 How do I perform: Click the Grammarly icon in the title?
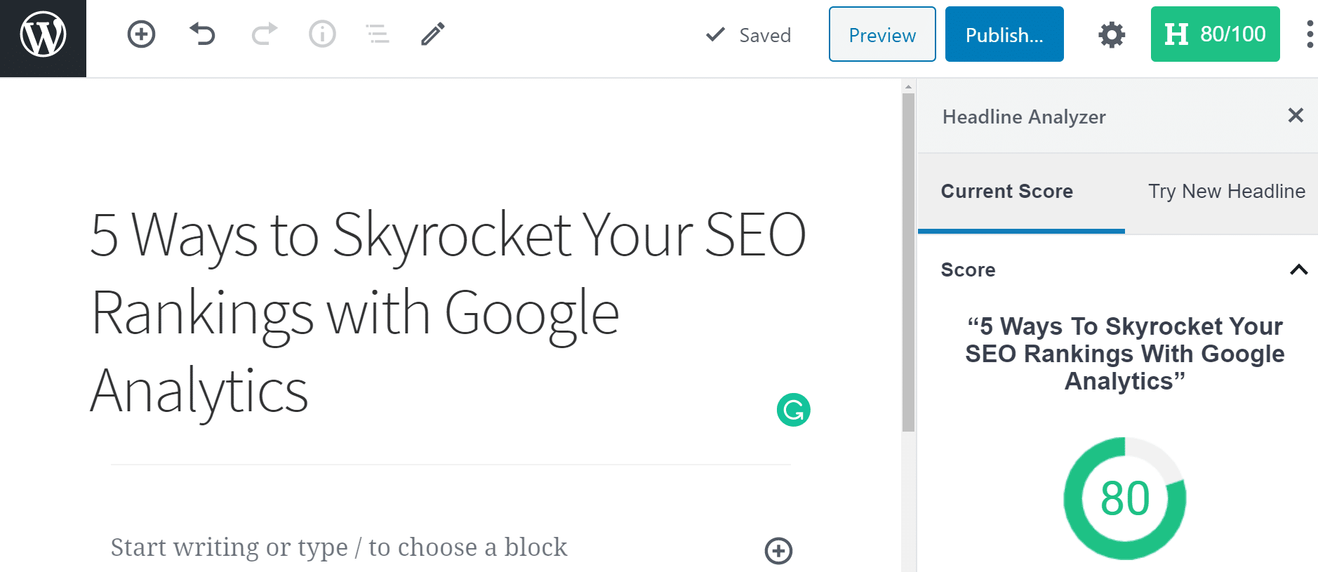(x=794, y=410)
